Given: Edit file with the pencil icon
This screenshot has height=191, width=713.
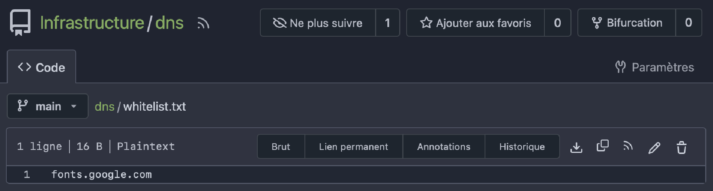Looking at the screenshot, I should pyautogui.click(x=654, y=147).
